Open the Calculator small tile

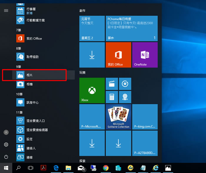pos(112,97)
